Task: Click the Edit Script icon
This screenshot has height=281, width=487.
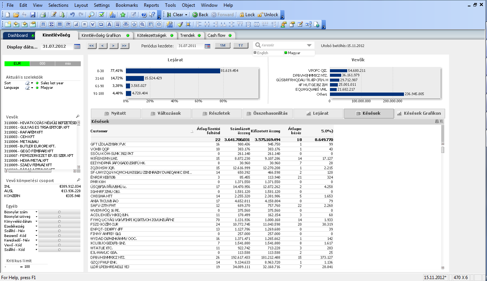Action: (x=54, y=15)
